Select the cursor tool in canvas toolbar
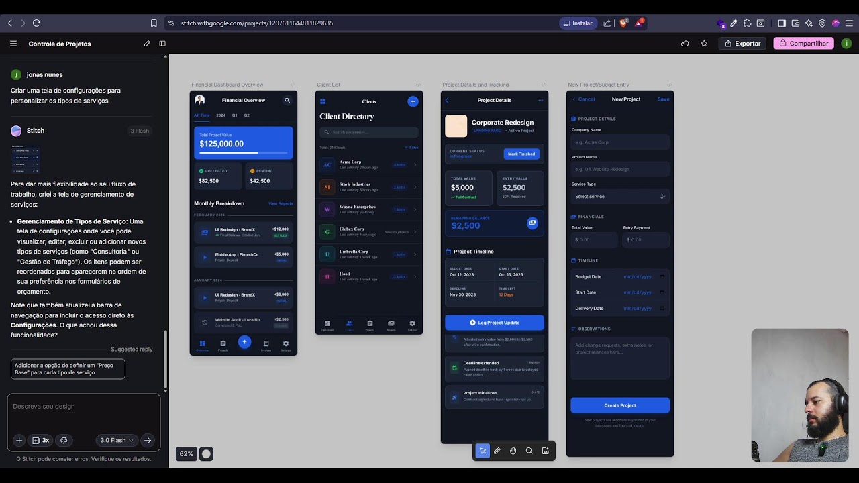Image resolution: width=859 pixels, height=483 pixels. [x=482, y=451]
